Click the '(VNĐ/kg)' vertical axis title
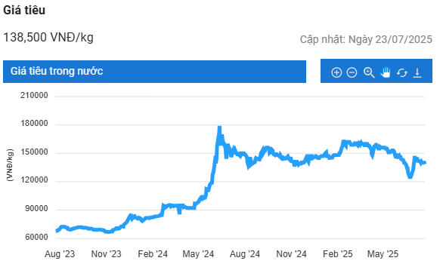Viewport: 443px width, 273px height. [10, 165]
